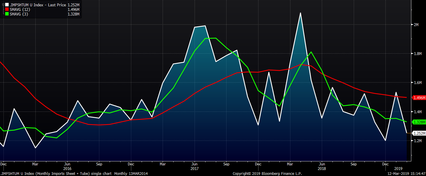The image size is (426, 176).
Task: Click the green SMAVG (3) color swatch
Action: 7,14
